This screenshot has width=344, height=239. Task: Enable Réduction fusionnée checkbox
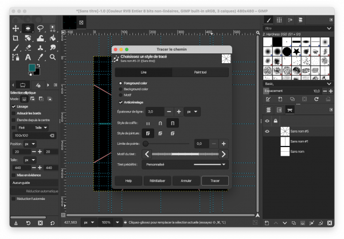coord(14,199)
